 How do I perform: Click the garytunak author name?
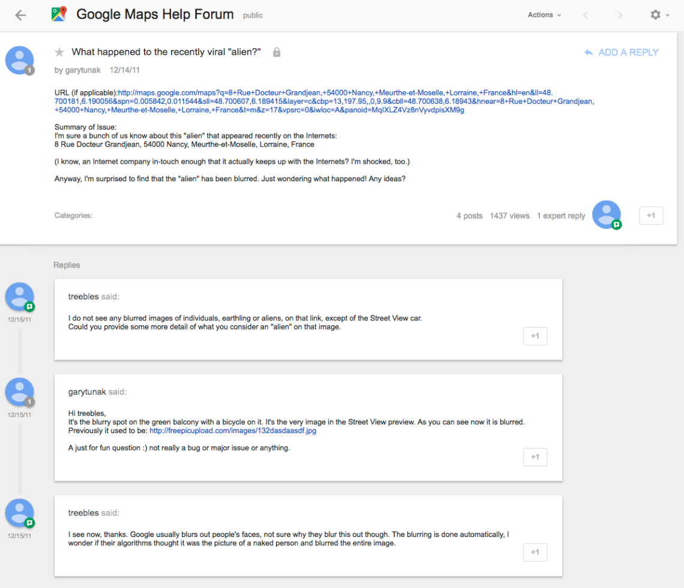pos(82,70)
